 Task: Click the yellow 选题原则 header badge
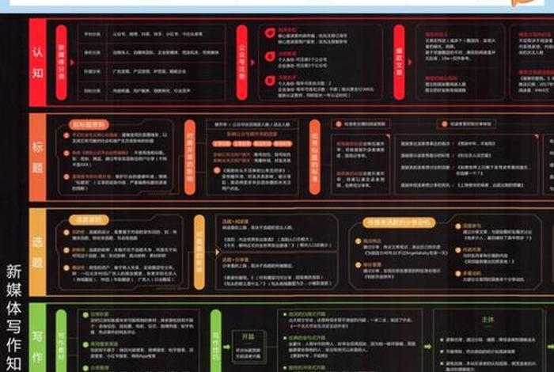pos(87,219)
